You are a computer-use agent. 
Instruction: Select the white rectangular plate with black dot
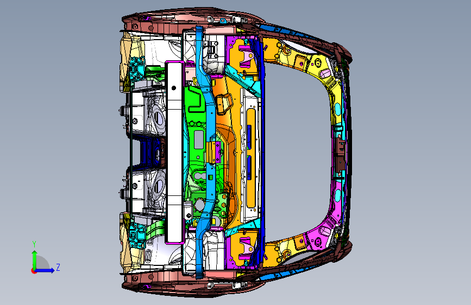click(x=174, y=152)
